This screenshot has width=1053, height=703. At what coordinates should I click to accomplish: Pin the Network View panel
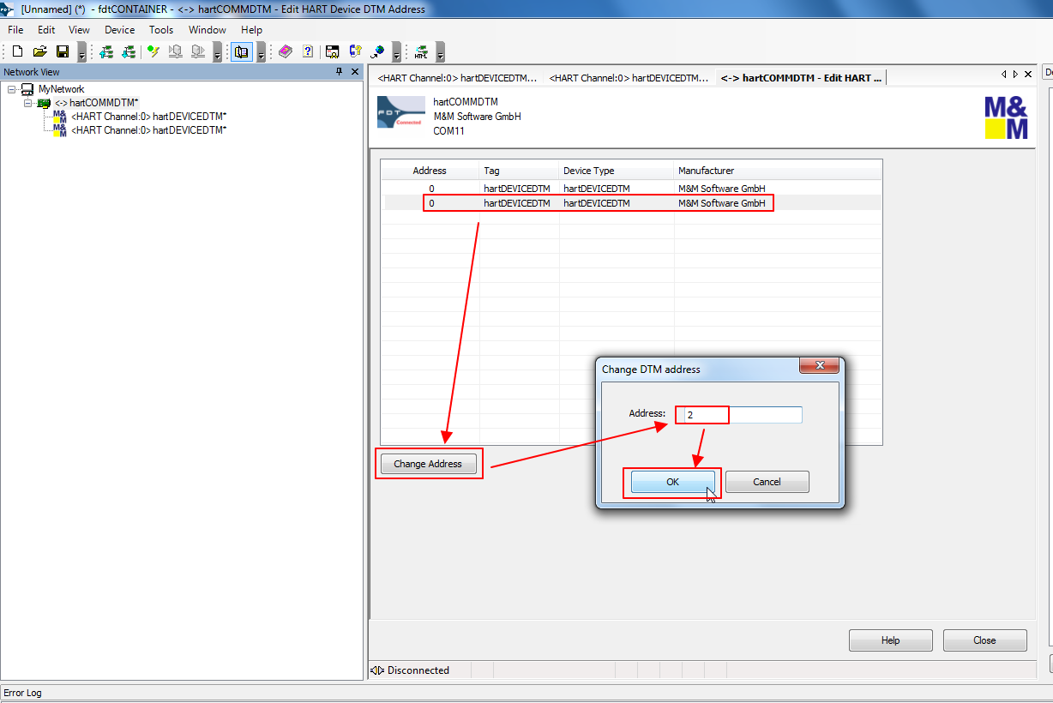coord(340,72)
